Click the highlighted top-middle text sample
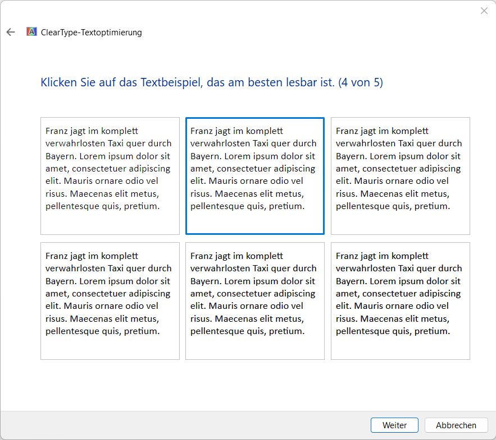496x440 pixels. [x=254, y=175]
